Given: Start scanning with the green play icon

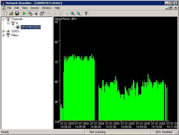Looking at the screenshot, I should click(24, 13).
